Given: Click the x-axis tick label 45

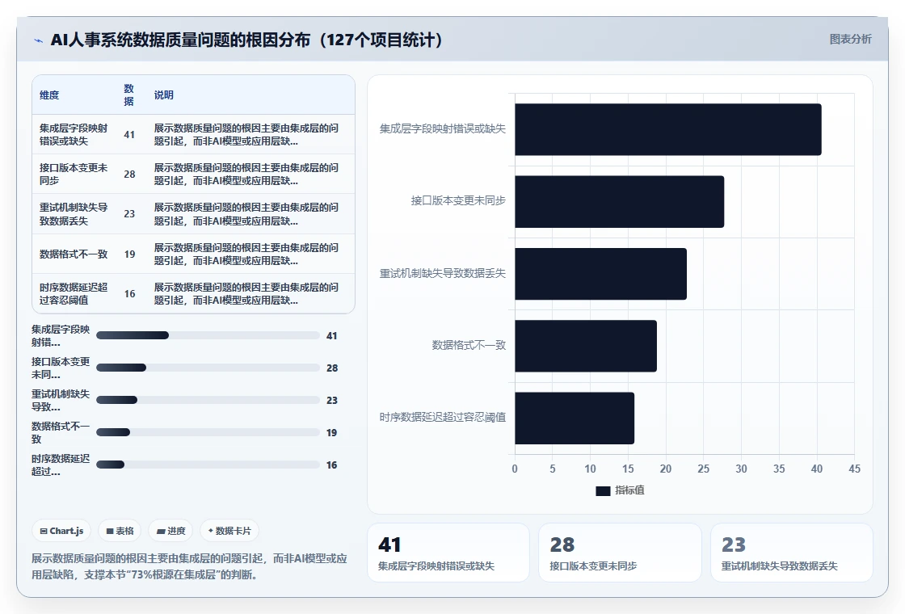Looking at the screenshot, I should pyautogui.click(x=854, y=469).
